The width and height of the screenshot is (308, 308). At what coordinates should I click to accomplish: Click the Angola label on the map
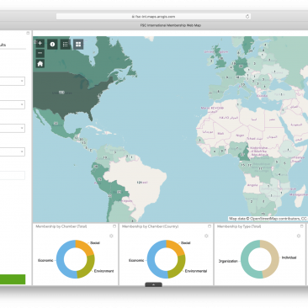252,185
